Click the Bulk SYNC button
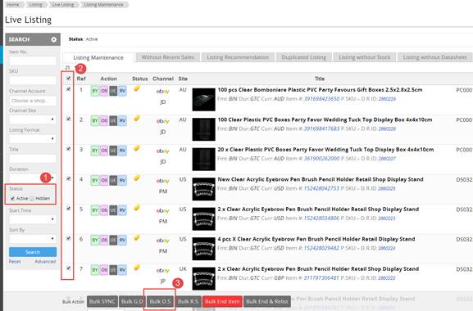 102,301
